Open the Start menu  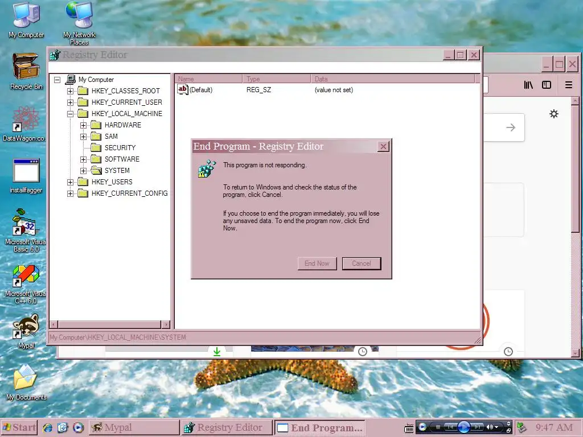[19, 428]
